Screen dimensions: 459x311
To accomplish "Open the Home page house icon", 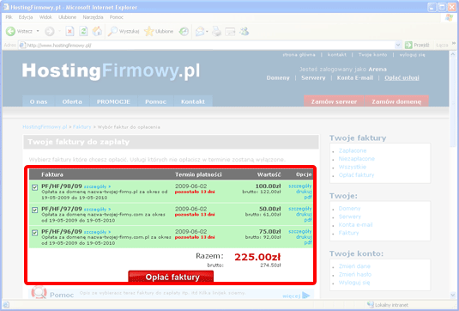I will (97, 31).
